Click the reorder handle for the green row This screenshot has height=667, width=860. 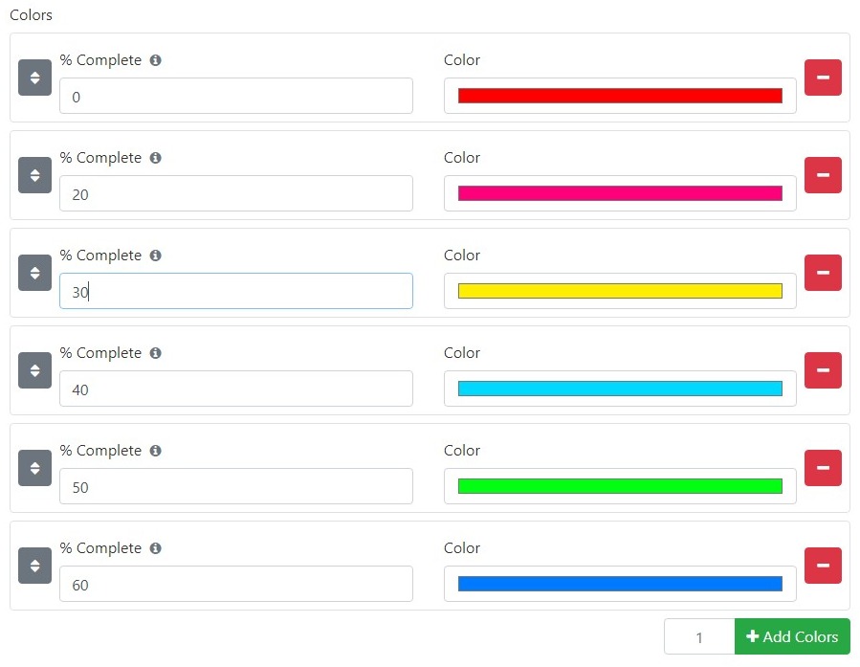click(34, 468)
